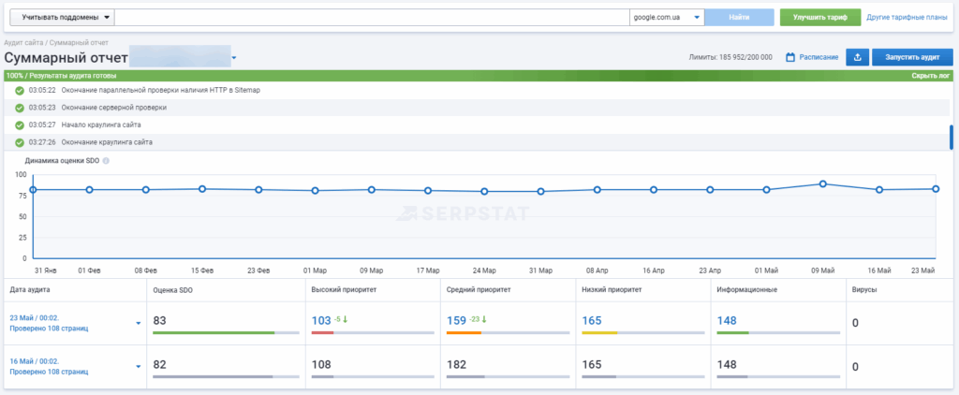Screen dimensions: 959x395
Task: Expand the 16 Май audit date row
Action: coord(139,367)
